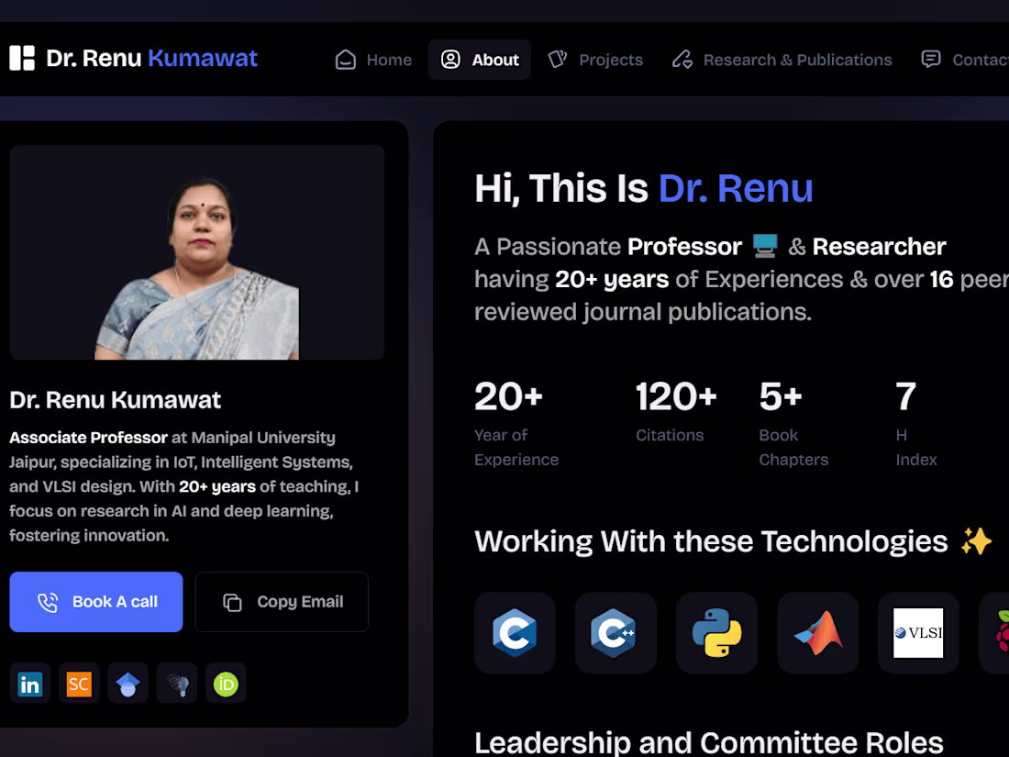Open the Dr. Renu Kumawat site title

point(152,58)
